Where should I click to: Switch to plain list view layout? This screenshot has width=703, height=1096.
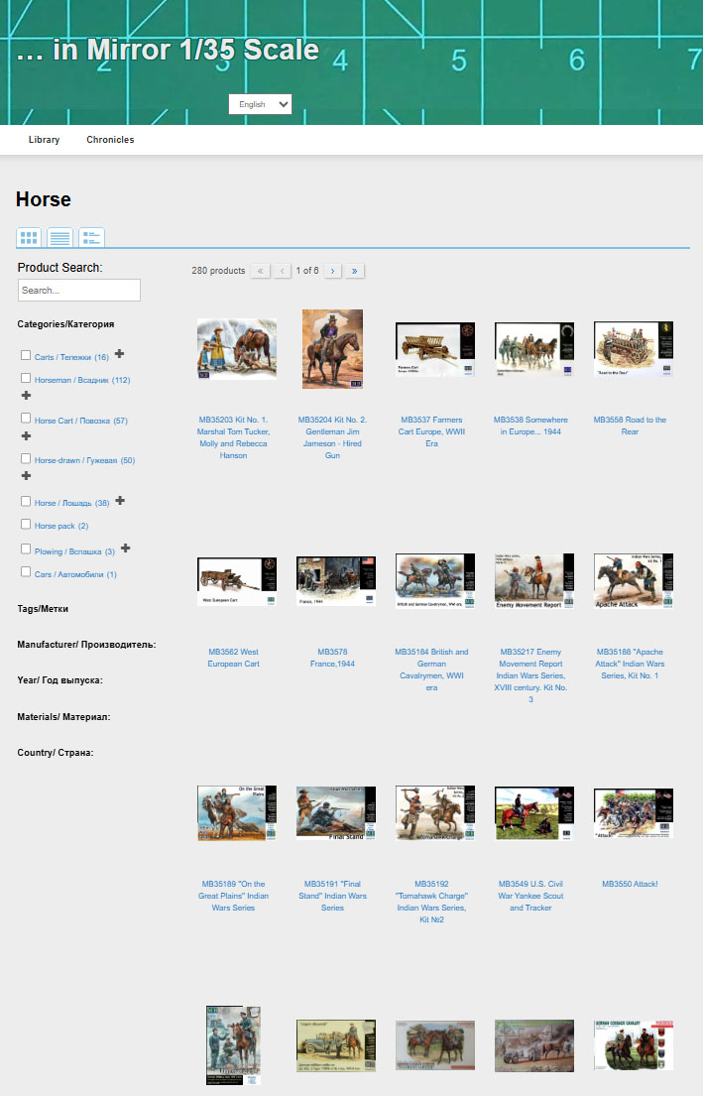pyautogui.click(x=60, y=238)
